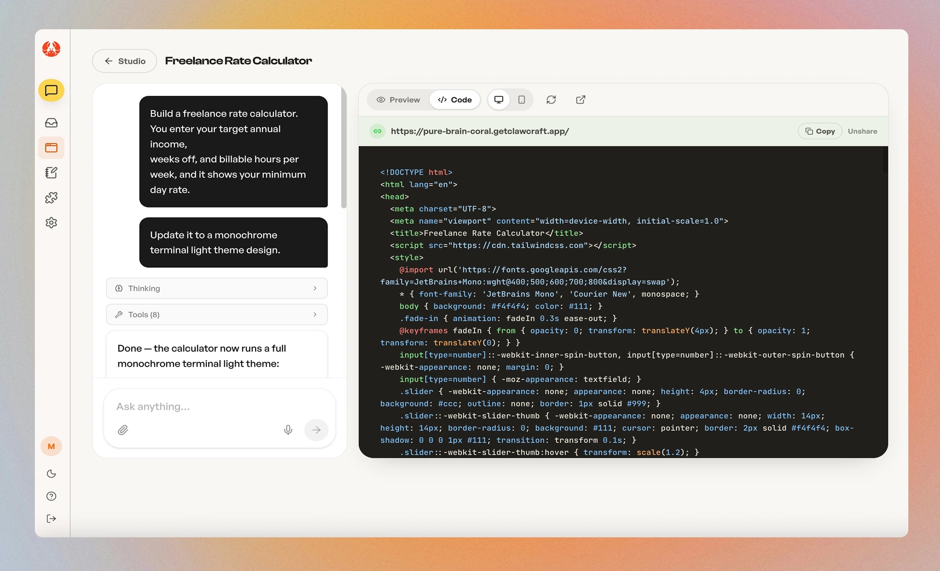Viewport: 940px width, 571px height.
Task: Click the user avatar M
Action: 51,446
